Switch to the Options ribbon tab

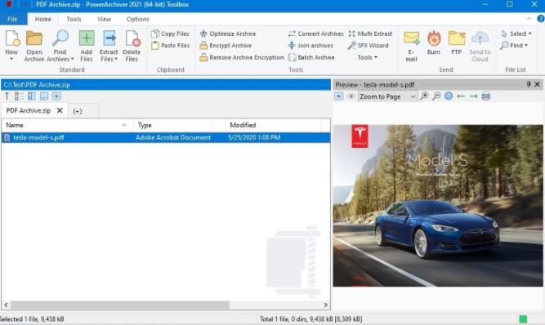(x=137, y=19)
